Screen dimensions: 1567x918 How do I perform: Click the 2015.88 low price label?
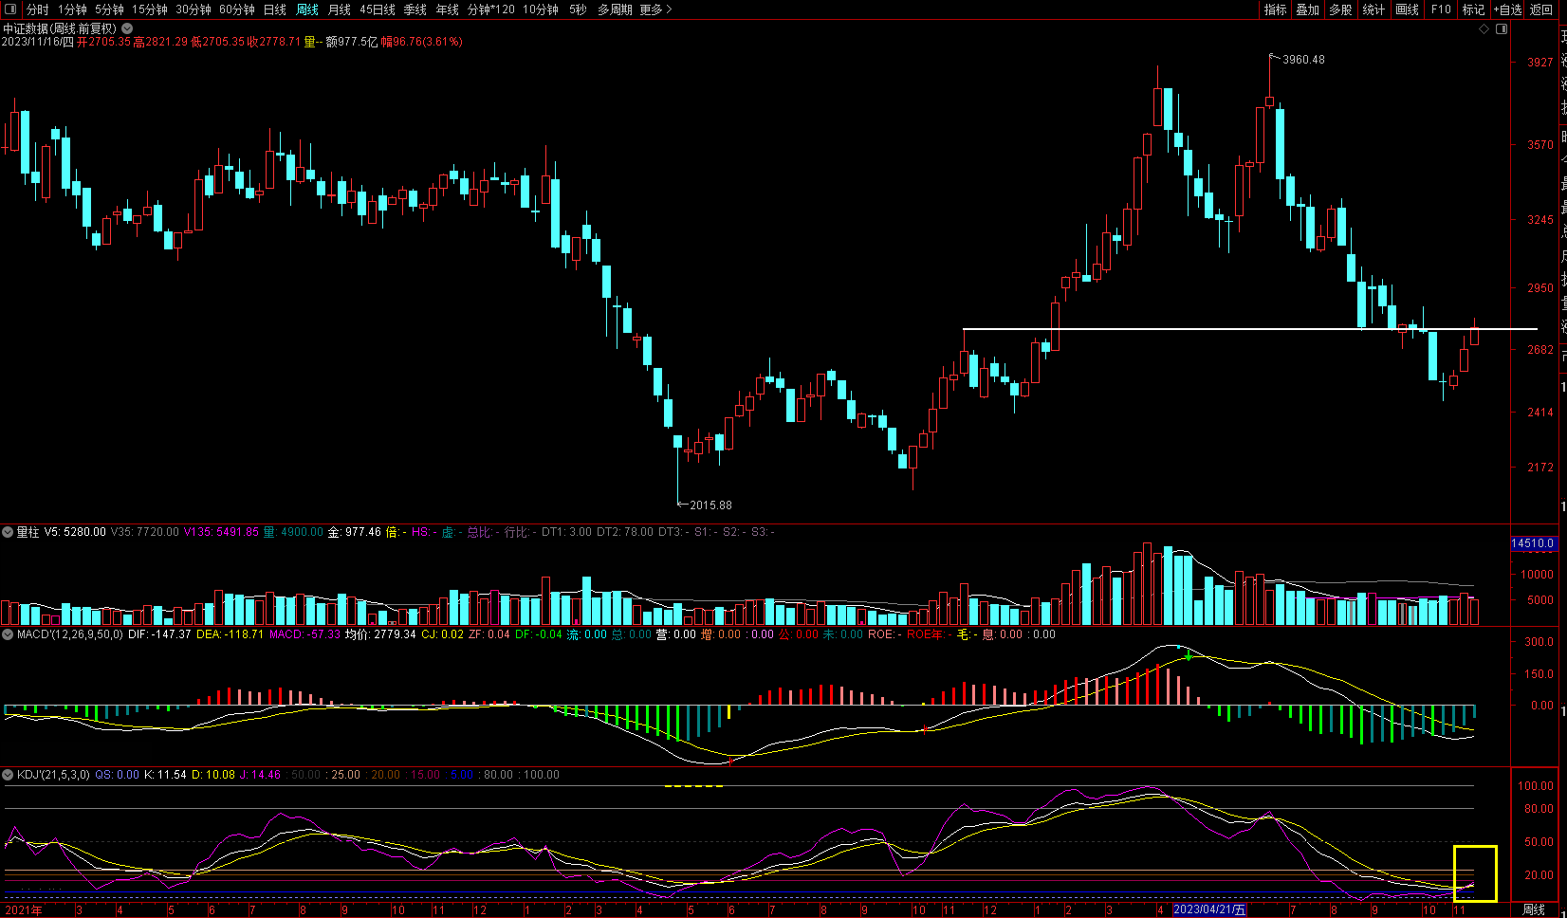710,505
